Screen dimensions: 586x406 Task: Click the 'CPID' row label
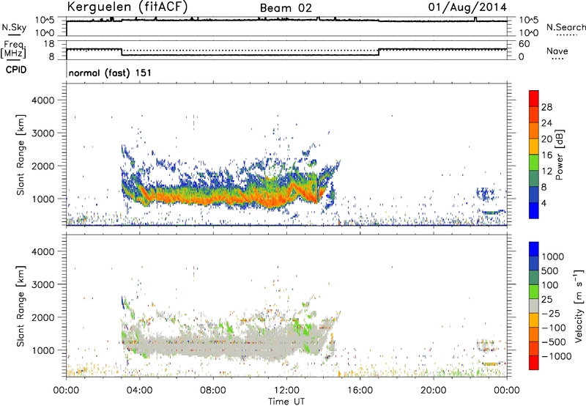16,70
